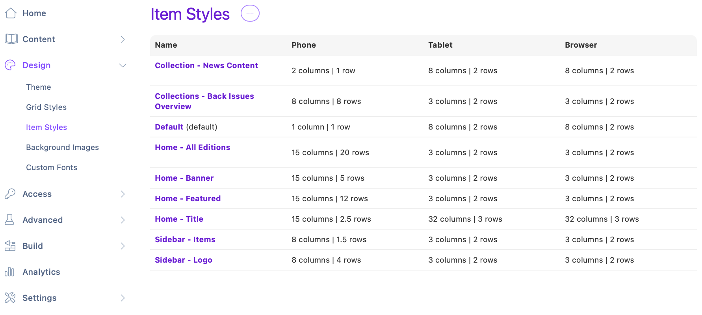Collapse the Design section chevron
702x315 pixels.
tap(123, 65)
